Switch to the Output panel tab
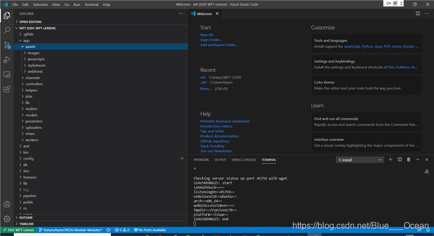Image resolution: width=434 pixels, height=236 pixels. coord(220,160)
